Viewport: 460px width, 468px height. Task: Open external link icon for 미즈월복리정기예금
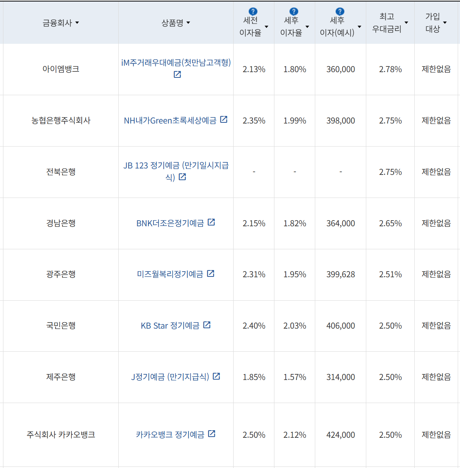[211, 273]
